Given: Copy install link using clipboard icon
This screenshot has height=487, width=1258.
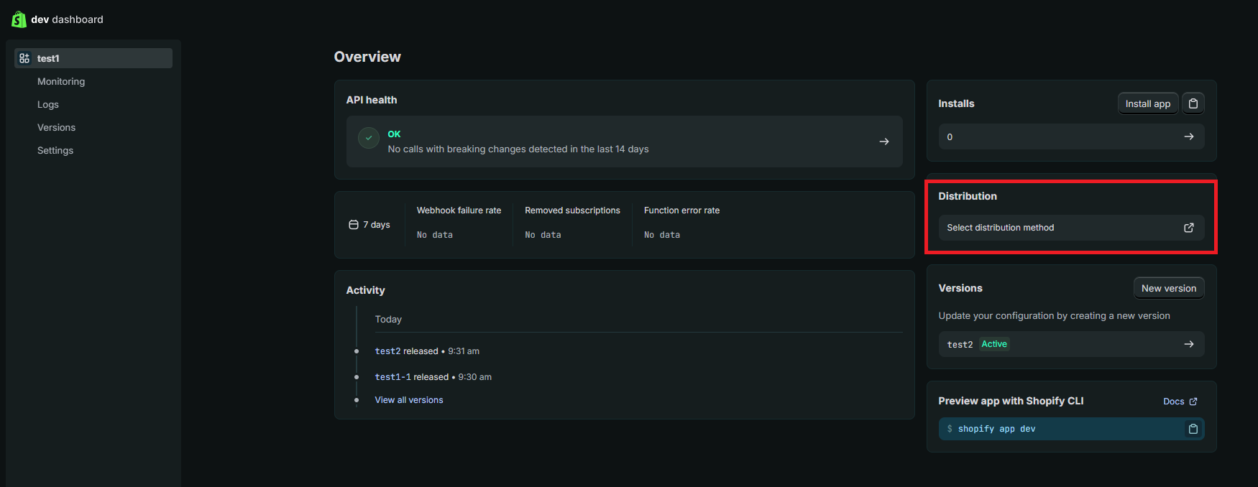Looking at the screenshot, I should coord(1193,103).
